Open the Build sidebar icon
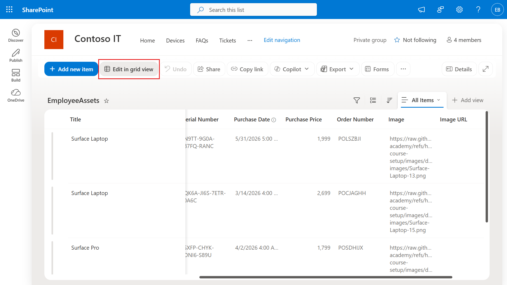 coord(16,75)
